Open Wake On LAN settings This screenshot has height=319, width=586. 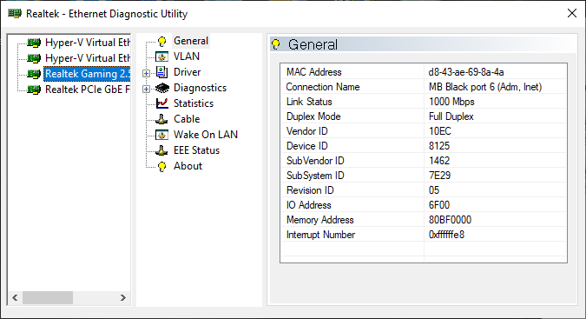(206, 135)
